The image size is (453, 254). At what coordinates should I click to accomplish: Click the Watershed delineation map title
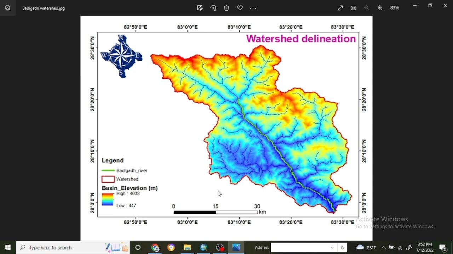pos(301,39)
